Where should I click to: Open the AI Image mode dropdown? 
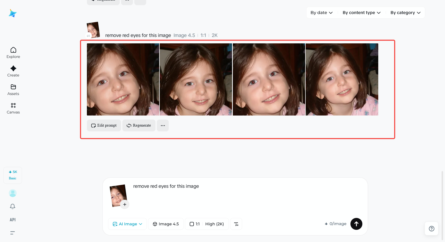pyautogui.click(x=127, y=224)
